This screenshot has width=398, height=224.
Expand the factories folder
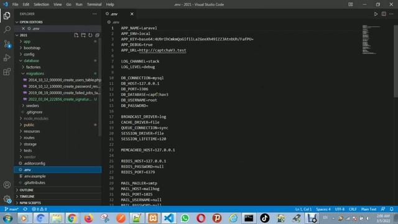[58, 67]
